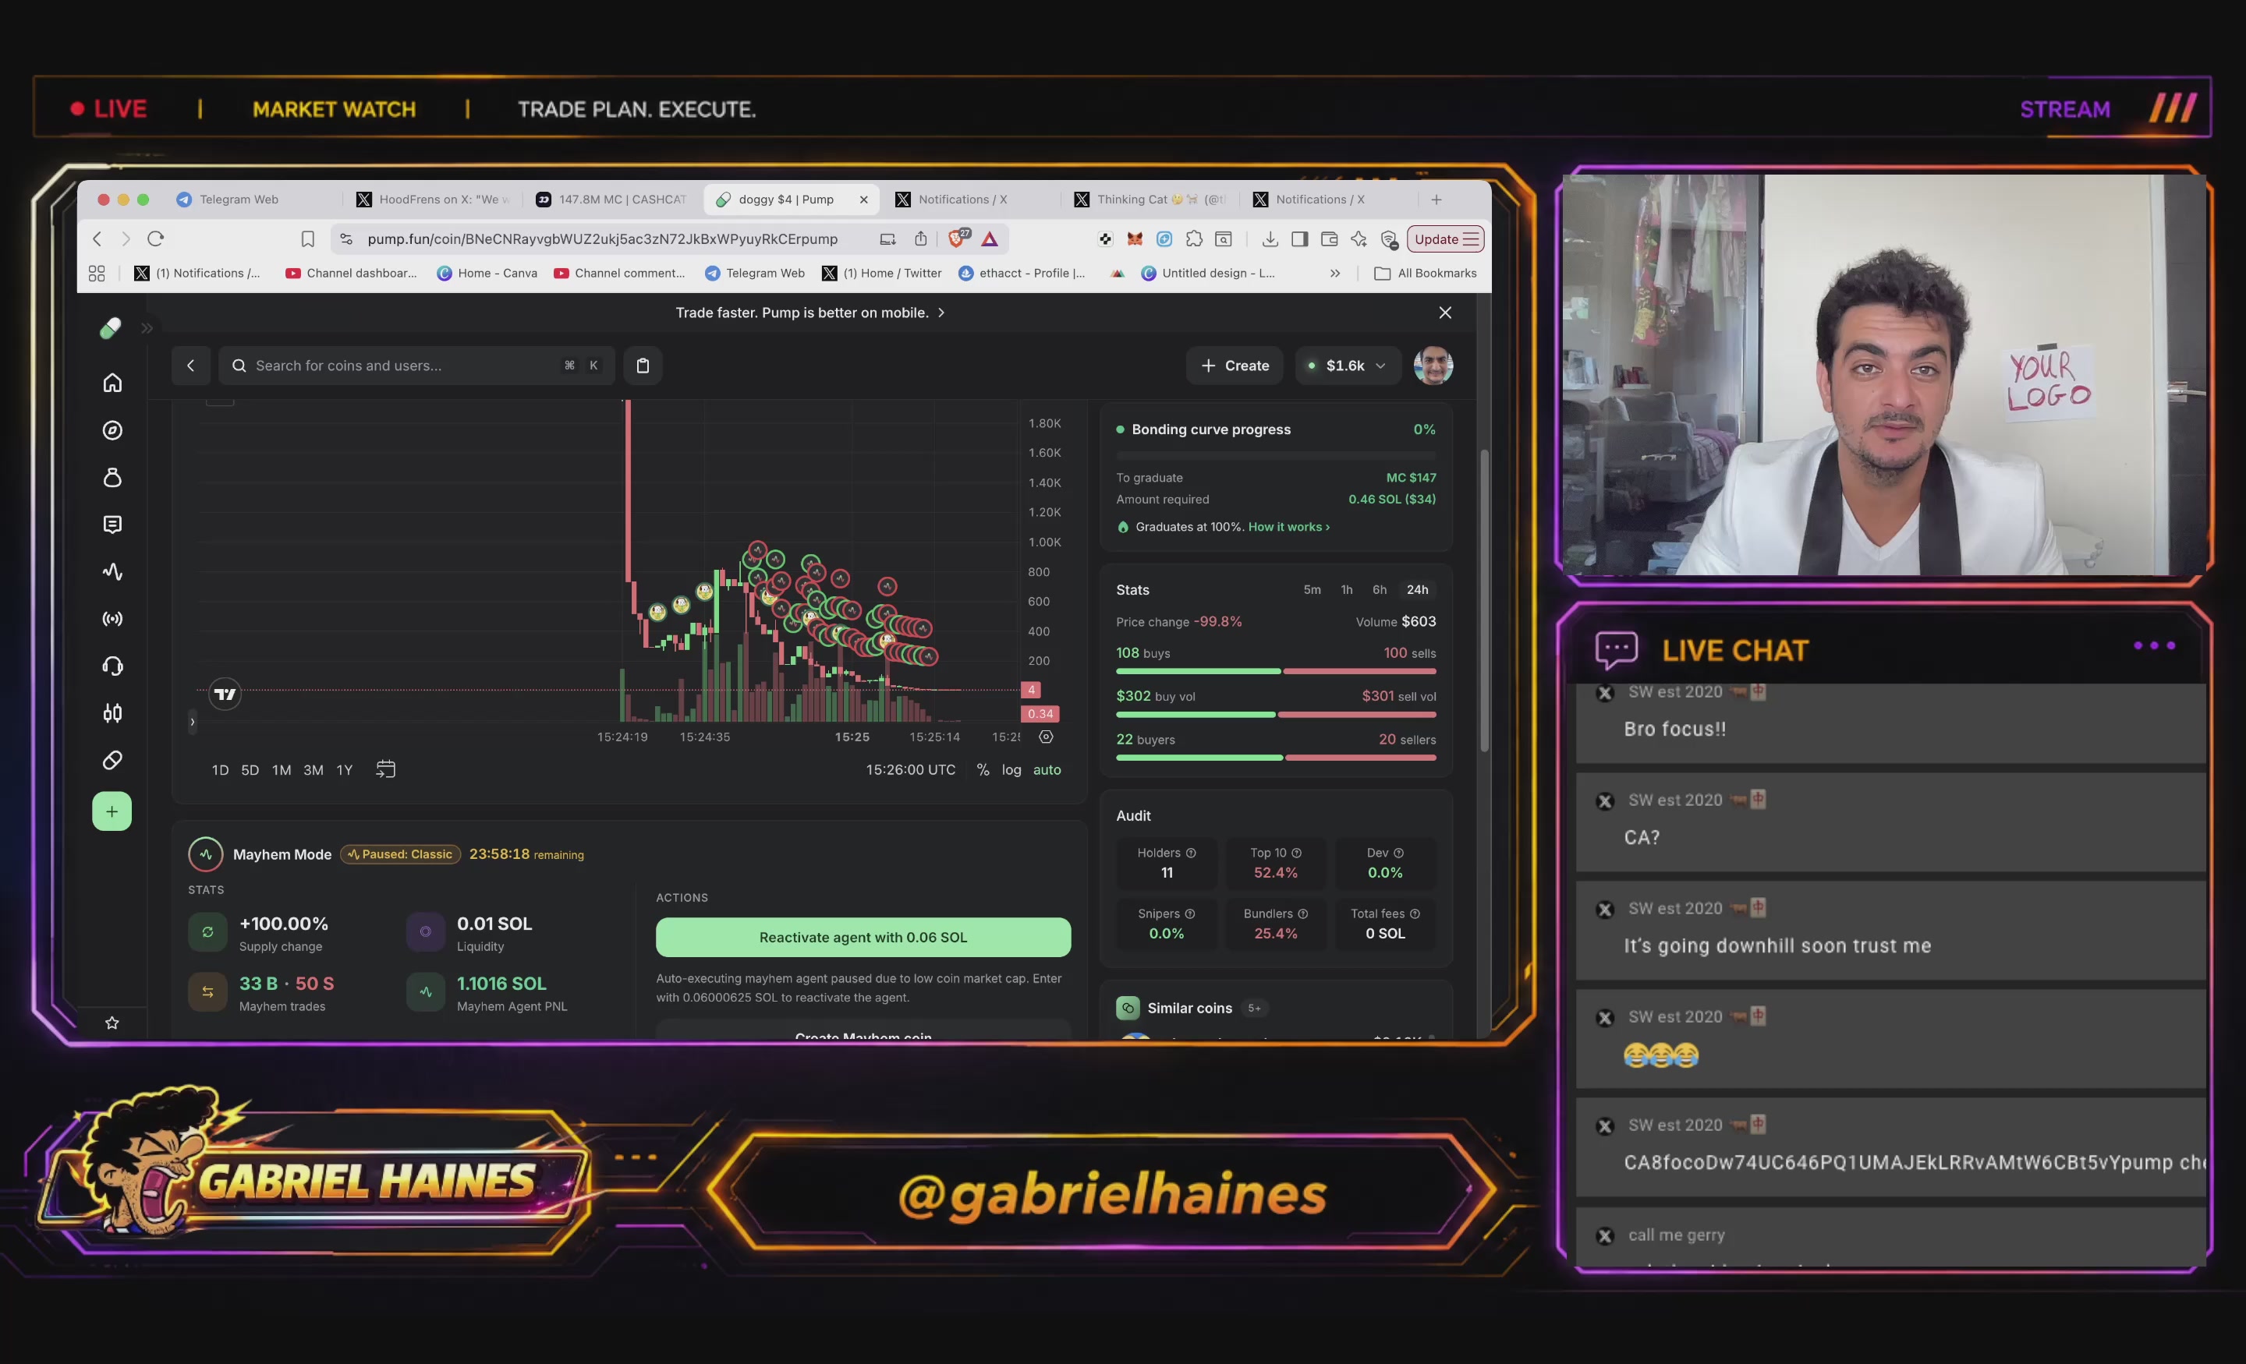Click the browser reload icon
Screen dimensions: 2246x1364
(x=156, y=239)
